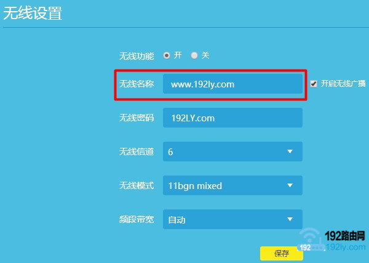
Task: Open the 无线信道 dropdown showing 6
Action: 232,152
